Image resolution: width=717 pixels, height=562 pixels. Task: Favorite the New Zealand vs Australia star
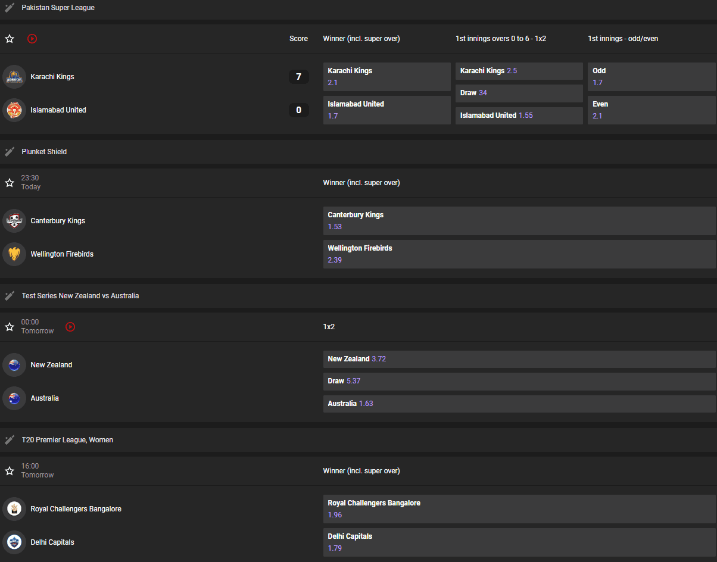[x=10, y=327]
